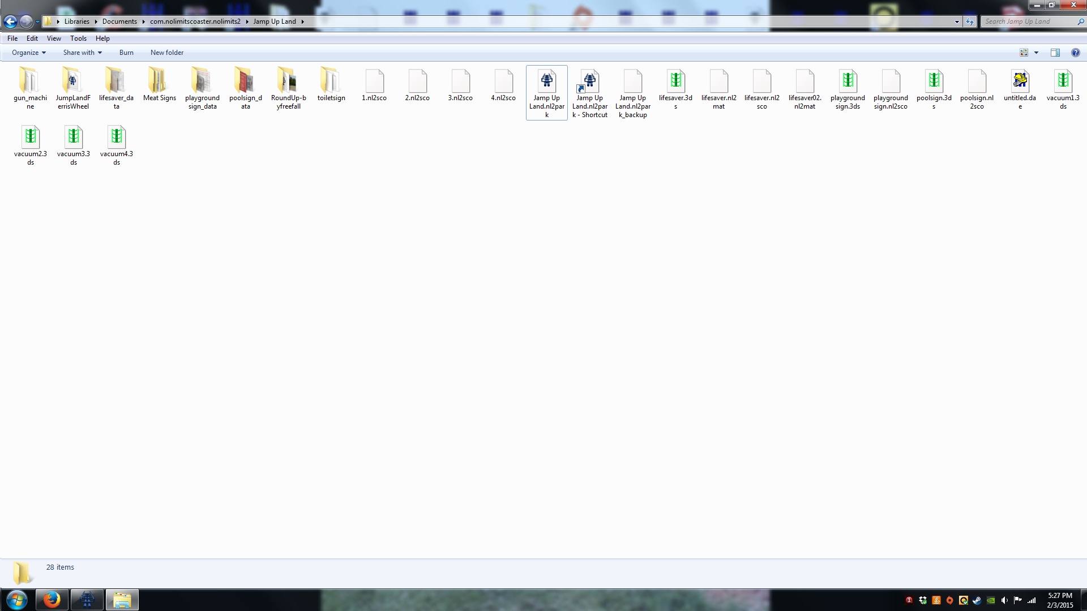The image size is (1087, 611).
Task: Open the Share with dropdown
Action: [x=83, y=53]
